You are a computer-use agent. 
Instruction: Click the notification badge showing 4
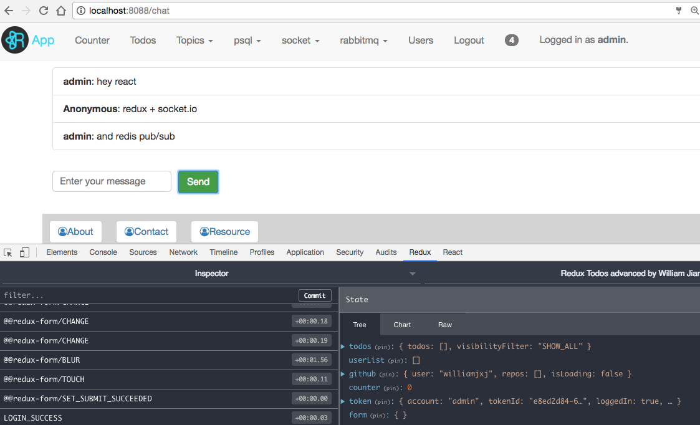[512, 40]
